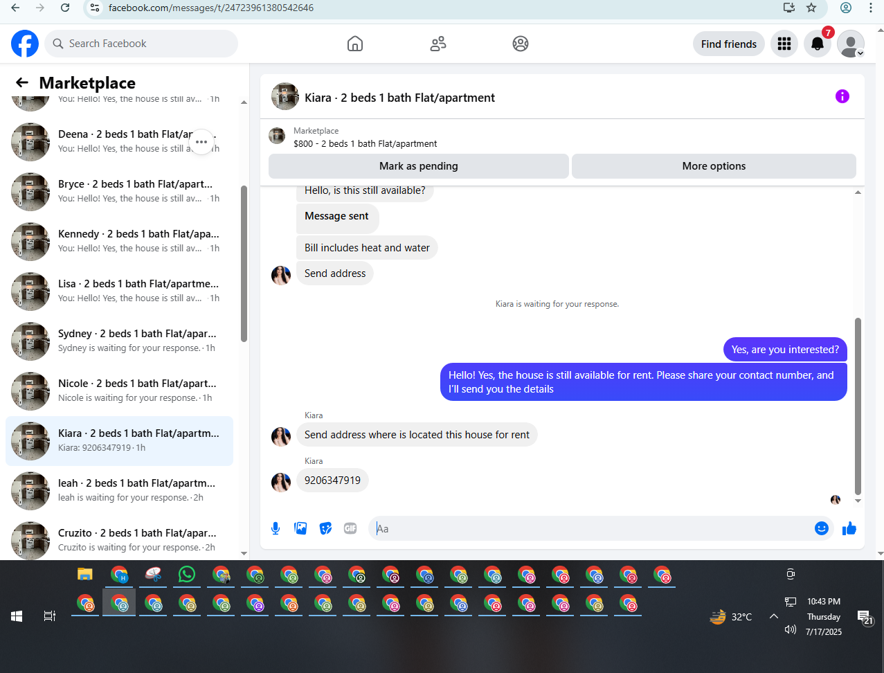Select the Kiara conversation row
Image resolution: width=884 pixels, height=673 pixels.
pyautogui.click(x=119, y=441)
